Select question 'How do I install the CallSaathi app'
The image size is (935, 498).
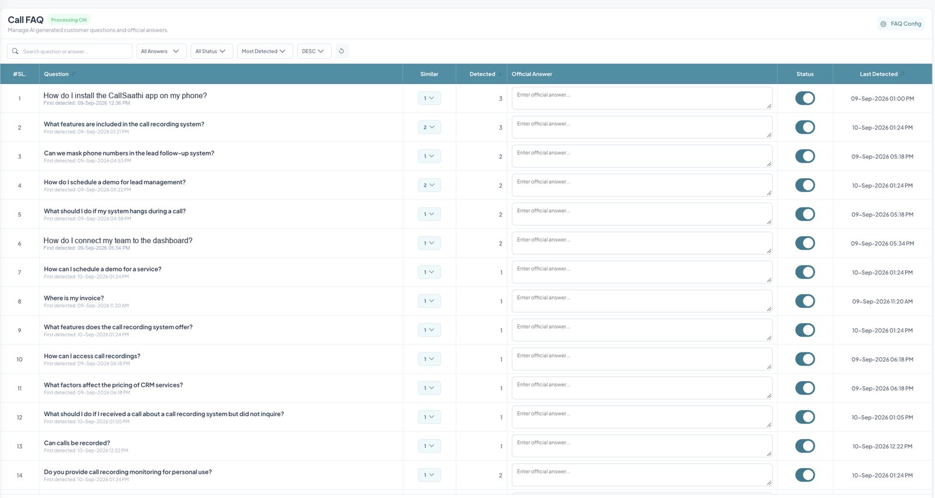[125, 95]
